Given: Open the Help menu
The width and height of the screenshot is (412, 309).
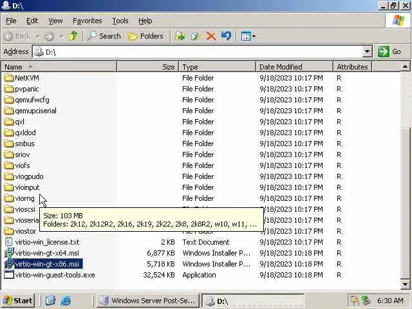Looking at the screenshot, I should pos(145,21).
